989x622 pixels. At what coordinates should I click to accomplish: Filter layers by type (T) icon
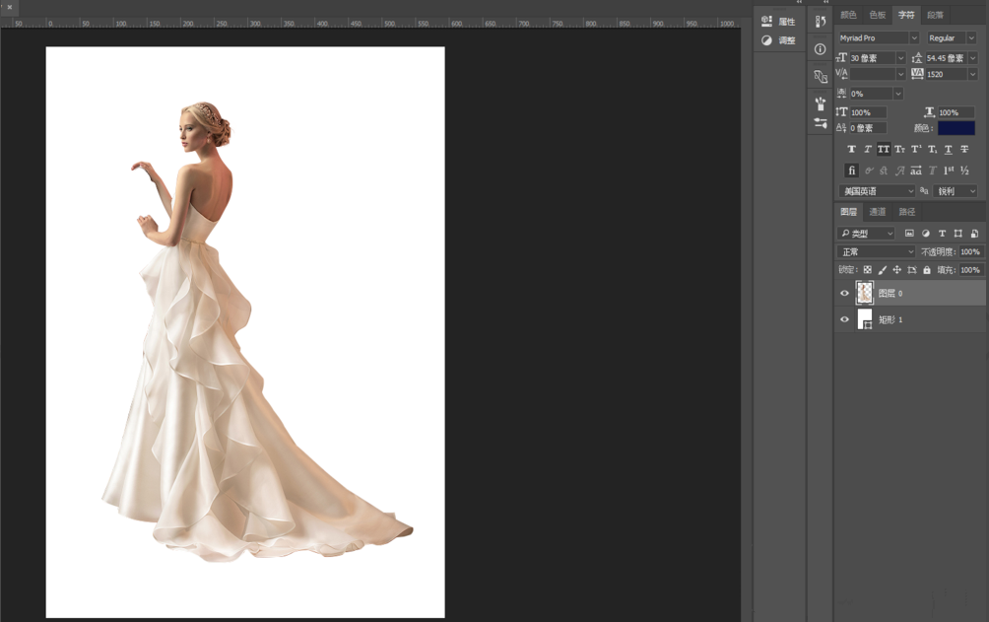(942, 234)
